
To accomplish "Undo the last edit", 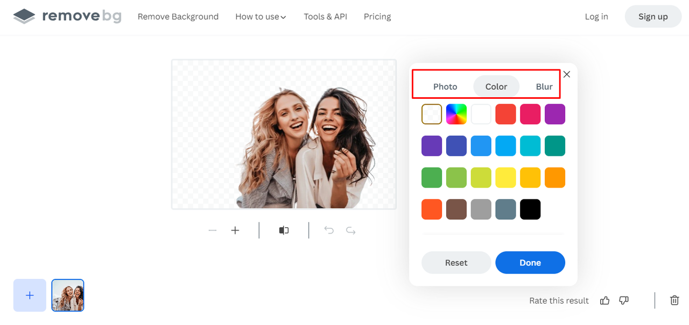I will coord(329,230).
